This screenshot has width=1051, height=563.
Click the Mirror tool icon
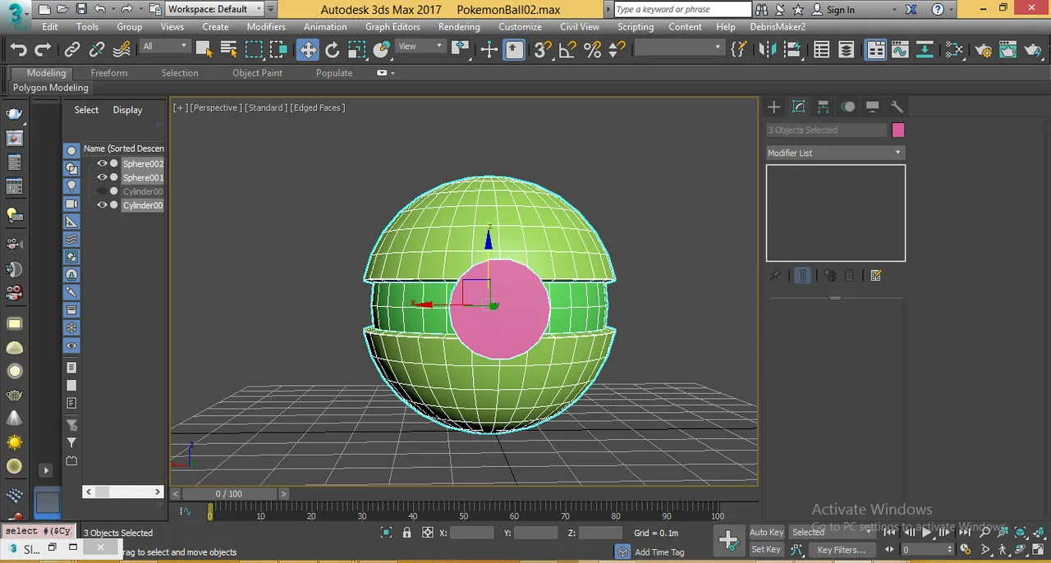[768, 50]
